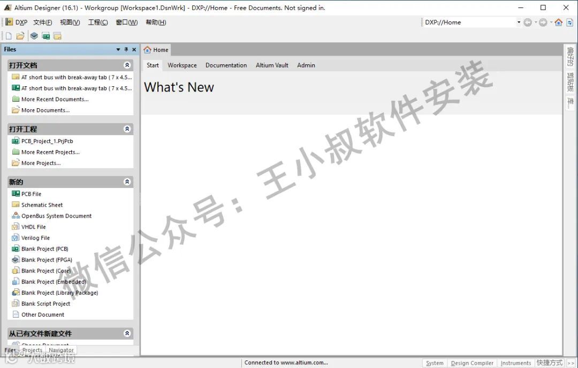The image size is (578, 368).
Task: Click the Instruments status bar button
Action: [515, 363]
